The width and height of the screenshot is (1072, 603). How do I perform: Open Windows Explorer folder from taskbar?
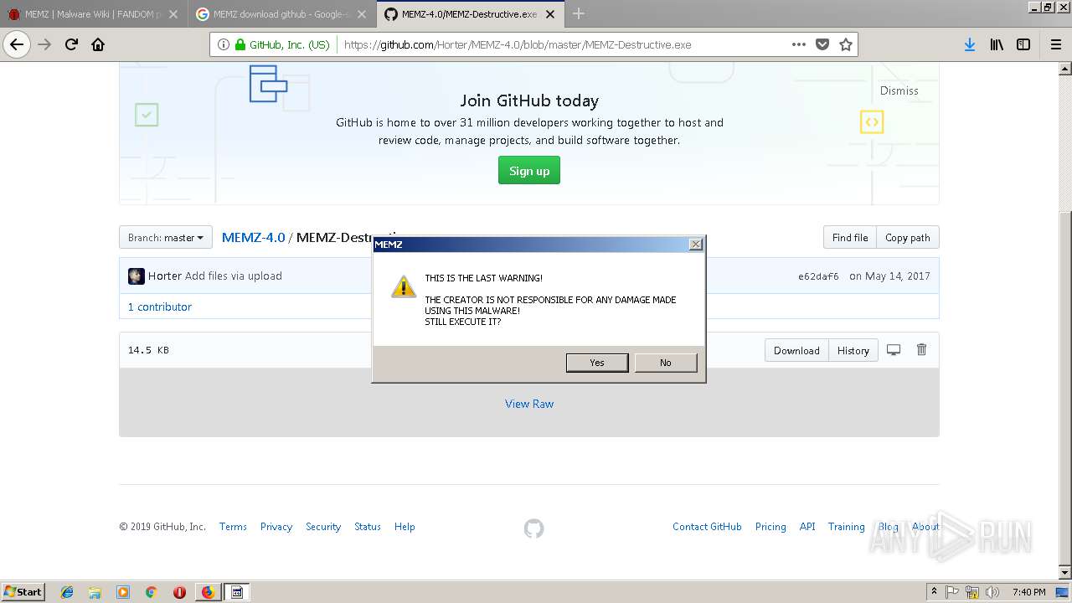[x=95, y=592]
